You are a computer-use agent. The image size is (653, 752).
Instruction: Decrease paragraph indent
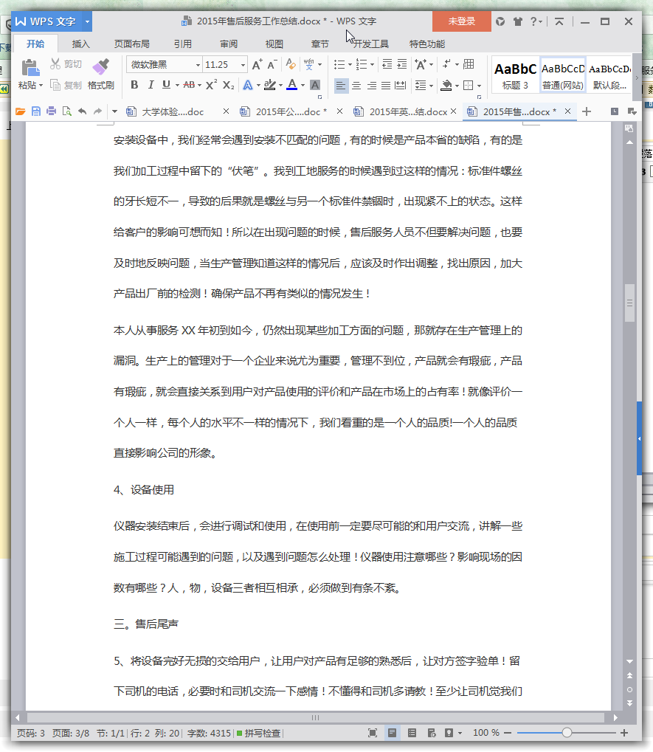pyautogui.click(x=387, y=64)
